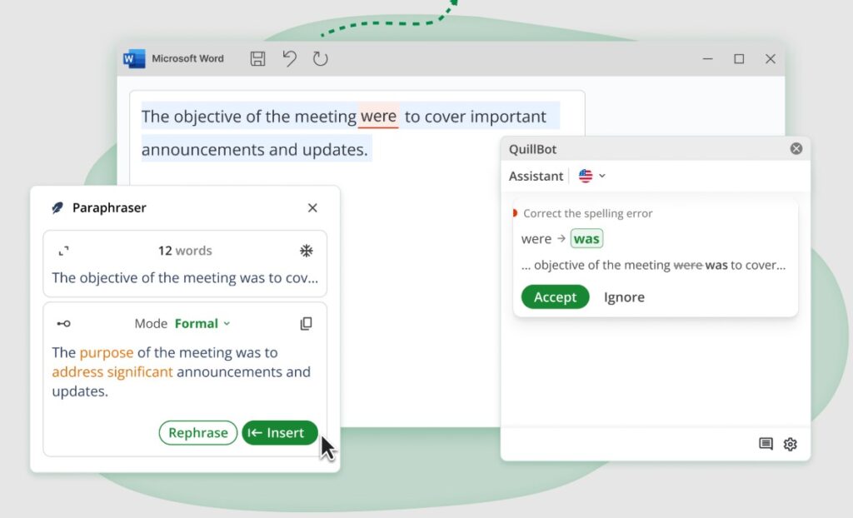The image size is (853, 518).
Task: Undo the last action in Word
Action: (x=289, y=58)
